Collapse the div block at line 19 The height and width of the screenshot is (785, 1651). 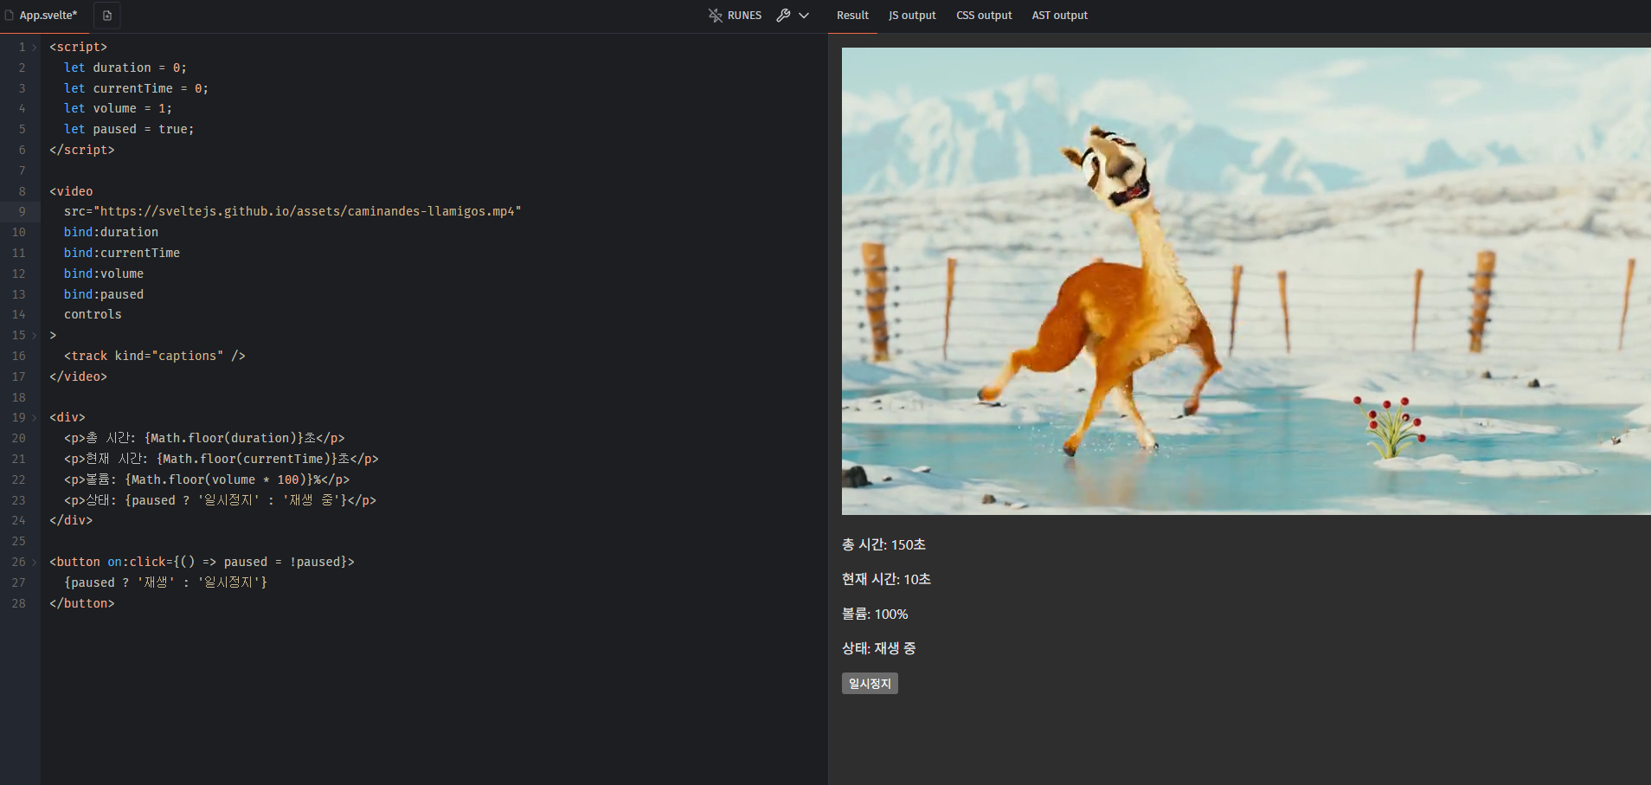click(35, 417)
